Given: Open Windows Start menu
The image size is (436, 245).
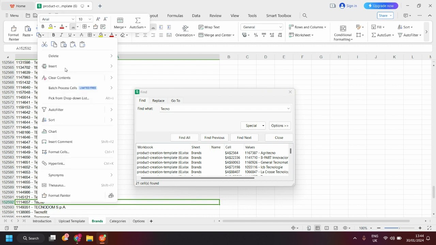Looking at the screenshot, I should point(9,238).
